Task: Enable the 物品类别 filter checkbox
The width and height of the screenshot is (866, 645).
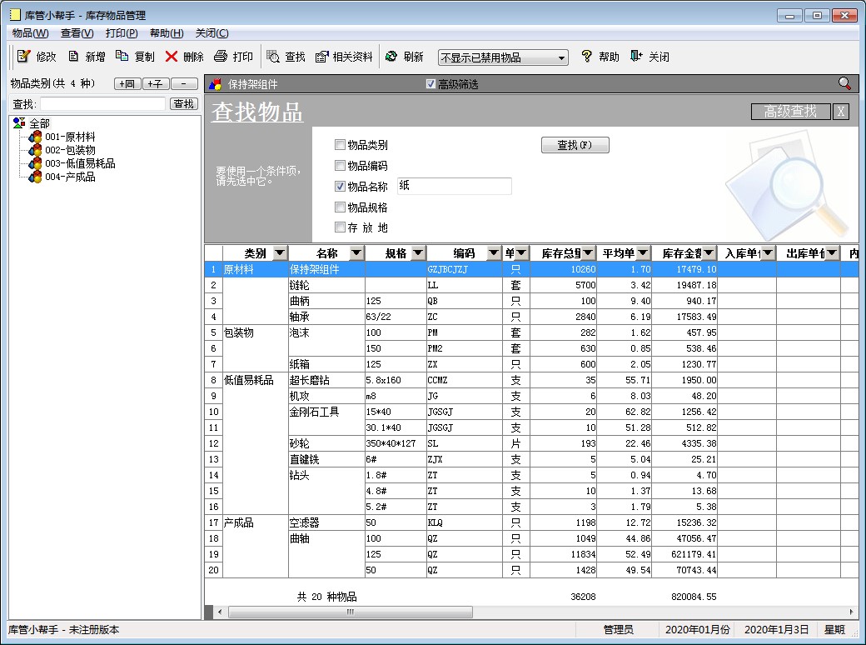Action: pos(340,145)
